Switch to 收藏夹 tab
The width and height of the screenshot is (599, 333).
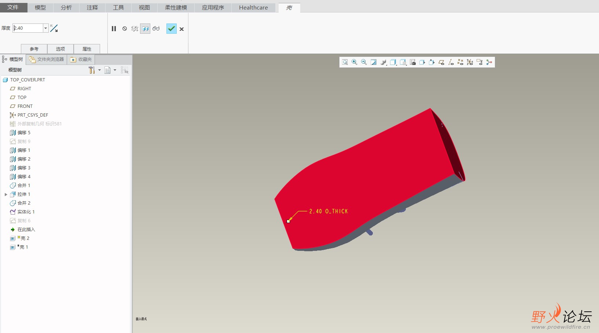coord(81,59)
